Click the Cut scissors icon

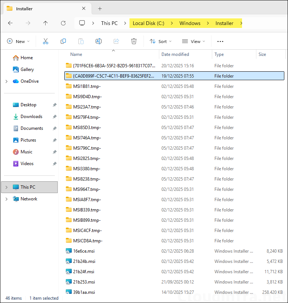(46, 42)
